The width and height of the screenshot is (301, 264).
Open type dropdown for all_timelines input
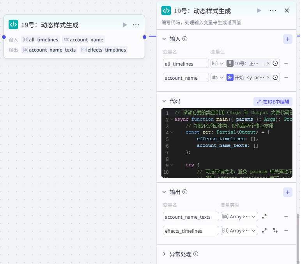218,63
